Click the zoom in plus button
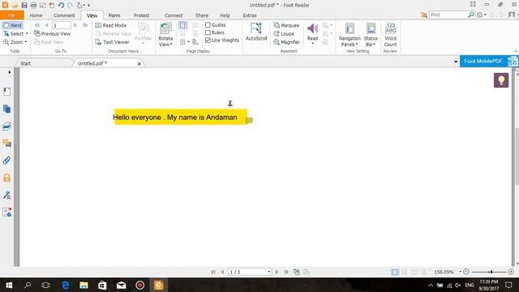Viewport: 519px width, 292px height. pos(511,272)
